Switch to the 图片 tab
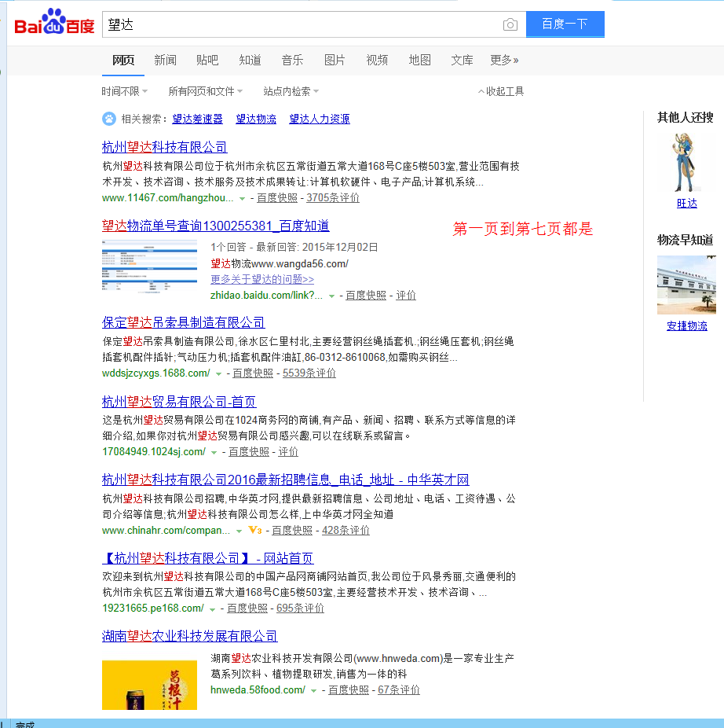The height and width of the screenshot is (728, 724). point(335,61)
